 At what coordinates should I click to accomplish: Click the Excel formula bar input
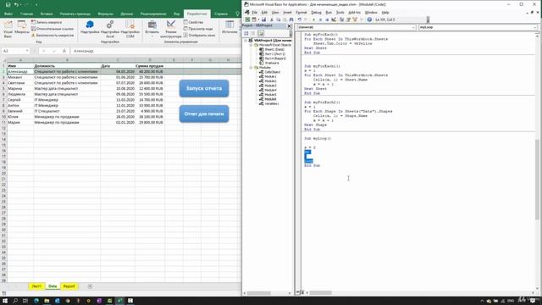pos(156,51)
